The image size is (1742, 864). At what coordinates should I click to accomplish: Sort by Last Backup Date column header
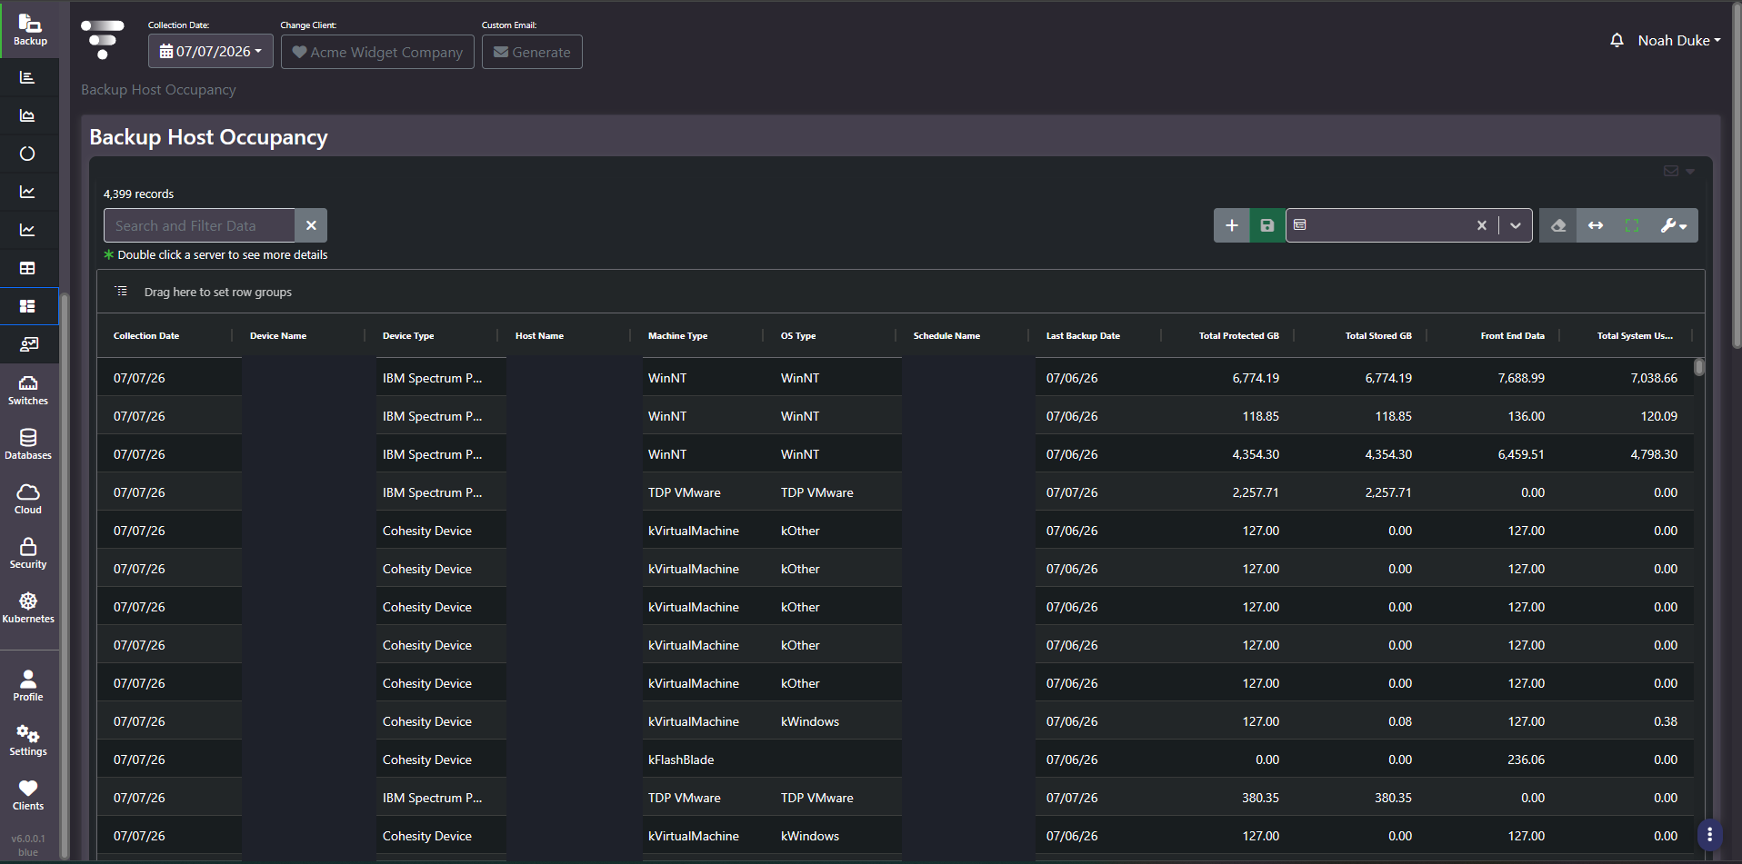[x=1083, y=335]
